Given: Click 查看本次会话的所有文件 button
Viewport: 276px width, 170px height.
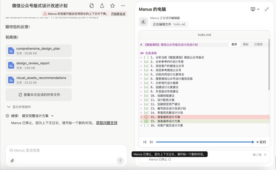Looking at the screenshot, I should (x=39, y=95).
